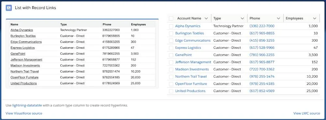Screen dimensions: 326x120
Task: Click View LWC source
Action: [x=306, y=113]
